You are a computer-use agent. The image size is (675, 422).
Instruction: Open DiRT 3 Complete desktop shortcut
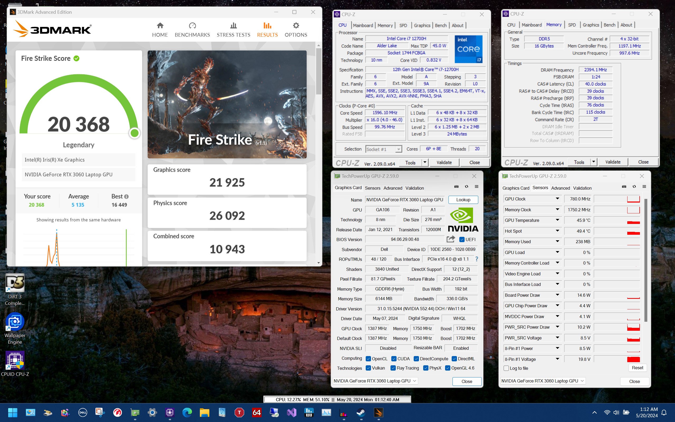(15, 290)
